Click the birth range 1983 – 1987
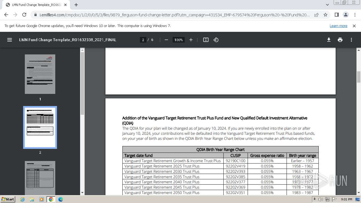This screenshot has width=361, height=203. [x=303, y=193]
